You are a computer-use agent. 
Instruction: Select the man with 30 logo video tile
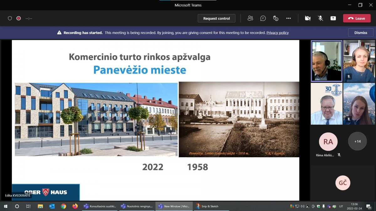coord(326,104)
